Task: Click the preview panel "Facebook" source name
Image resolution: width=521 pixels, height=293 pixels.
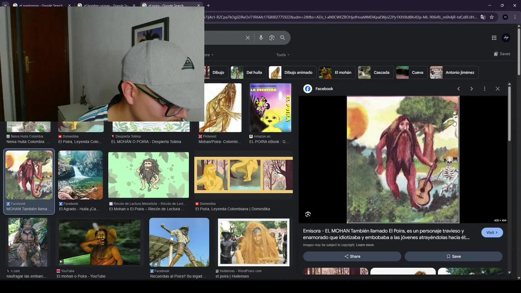Action: (x=324, y=89)
